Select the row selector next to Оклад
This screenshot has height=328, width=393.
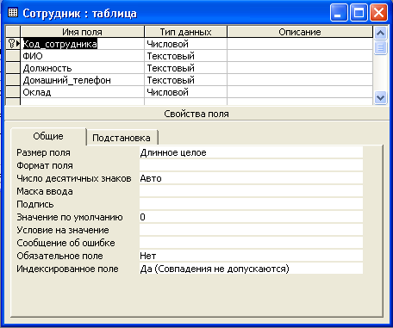(13, 92)
